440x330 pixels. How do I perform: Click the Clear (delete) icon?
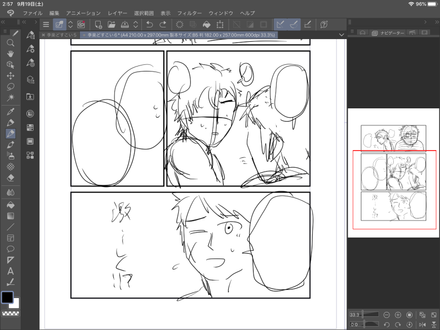[x=179, y=25]
